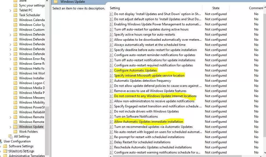This screenshot has height=157, width=266.
Task: Click the Software Settings folder icon
Action: 5,146
